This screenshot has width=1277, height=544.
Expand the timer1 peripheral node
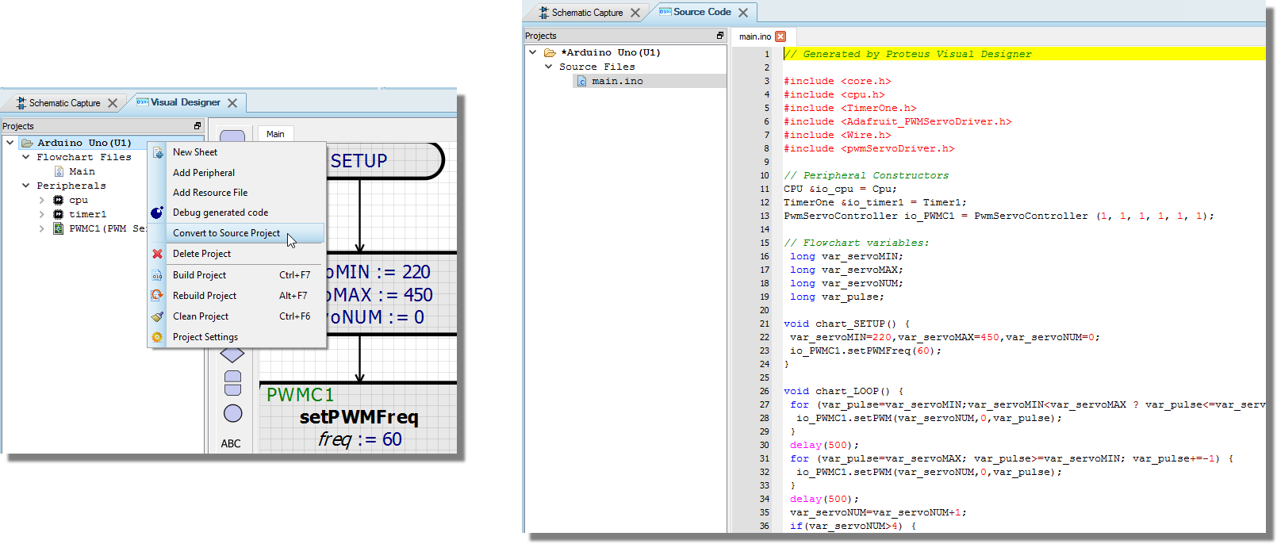click(42, 214)
